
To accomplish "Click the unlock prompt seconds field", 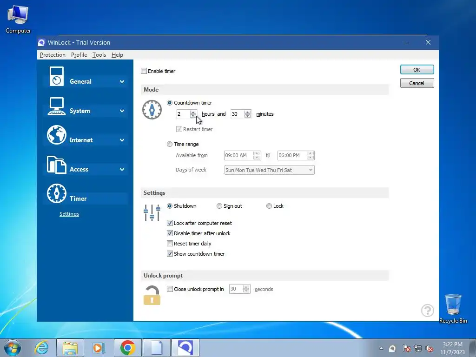I will [236, 289].
